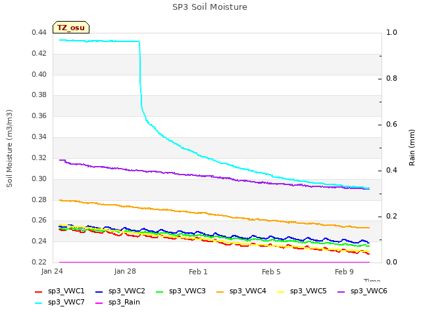Click the Feb 9 date tick label

coord(344,272)
